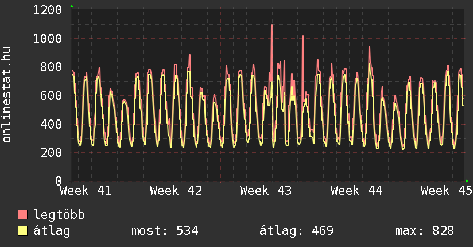Click the green arrow at x-axis right end
473x247 pixels.
point(466,180)
